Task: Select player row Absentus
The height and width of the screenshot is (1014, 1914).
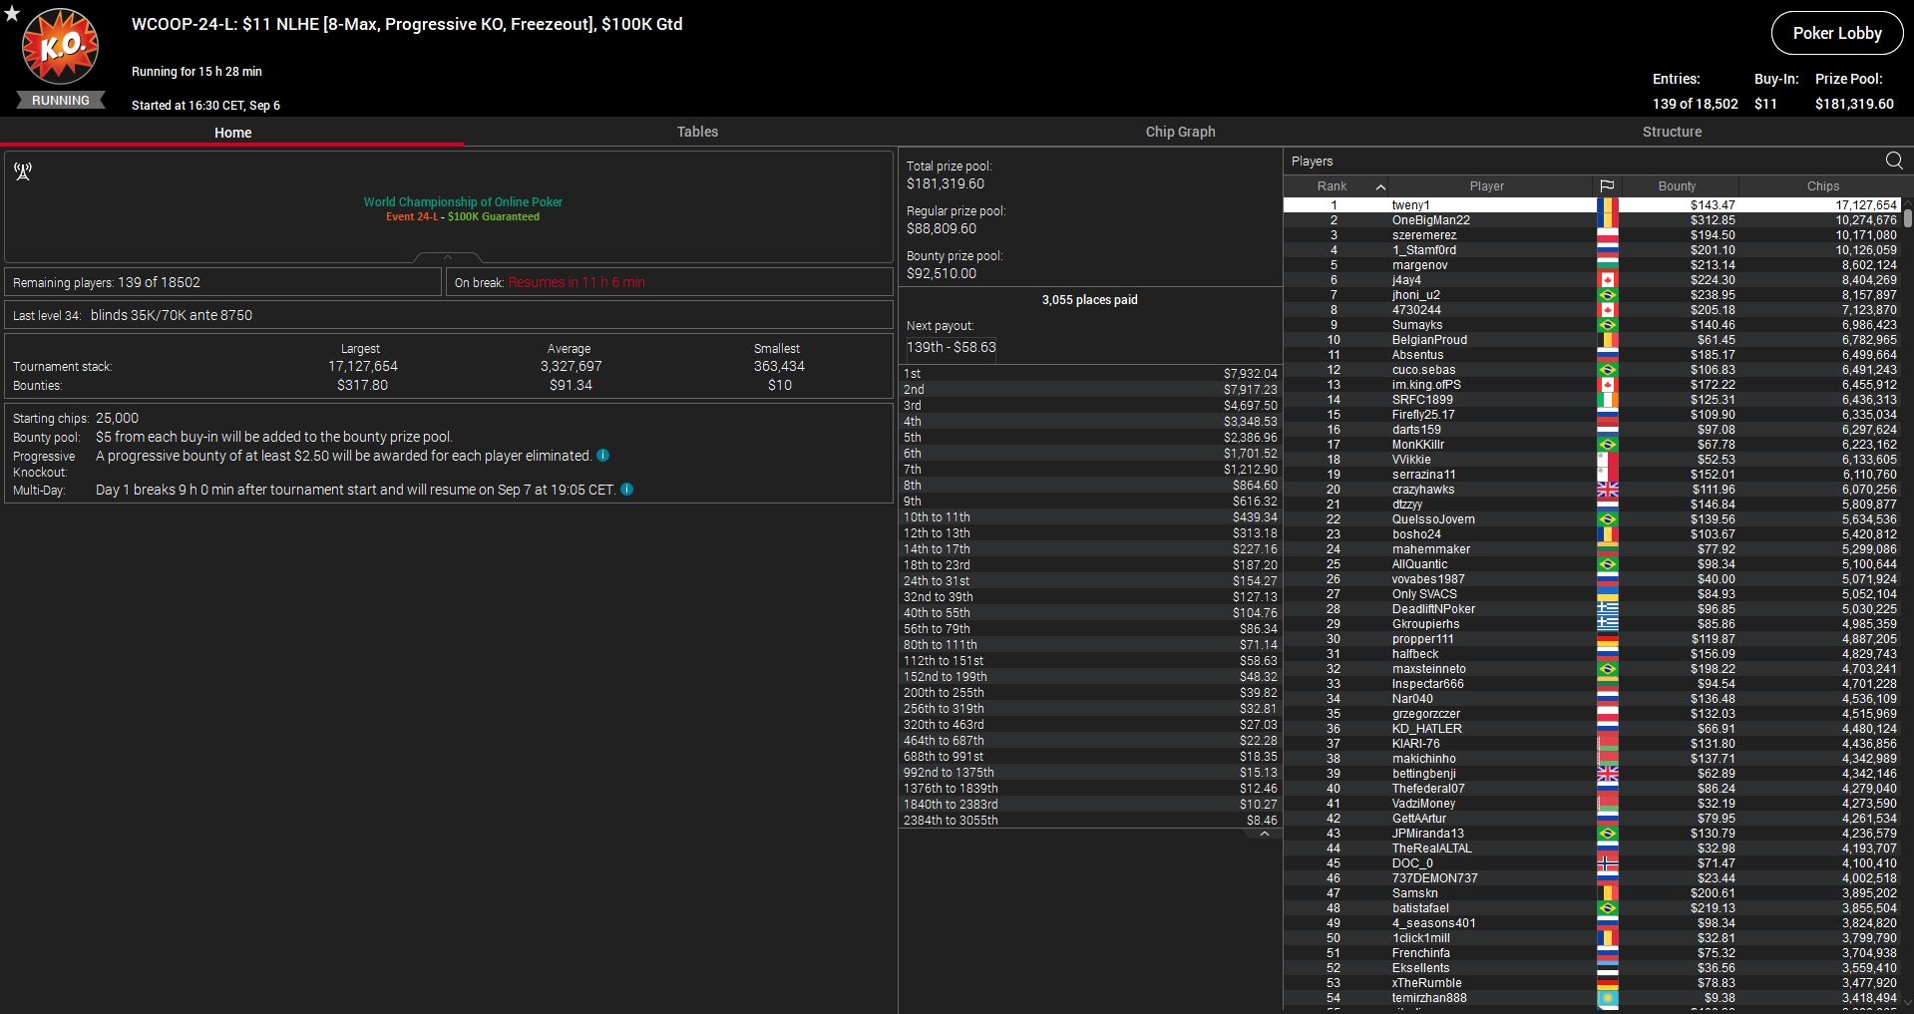Action: 1592,355
